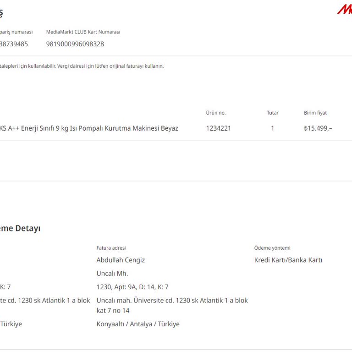
Task: Click the billing line 'Uncalı mah. Üniversite cd.'
Action: coord(172,300)
